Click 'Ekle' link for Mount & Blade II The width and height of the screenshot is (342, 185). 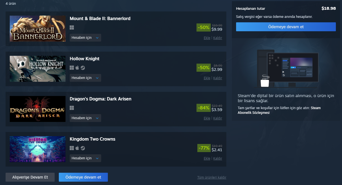pyautogui.click(x=207, y=38)
